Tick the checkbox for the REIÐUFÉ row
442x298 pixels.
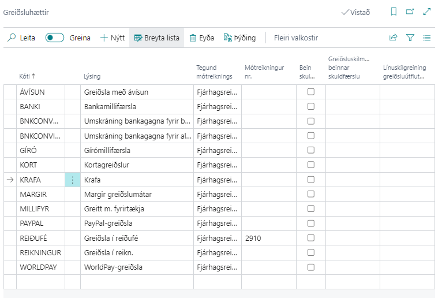[311, 238]
